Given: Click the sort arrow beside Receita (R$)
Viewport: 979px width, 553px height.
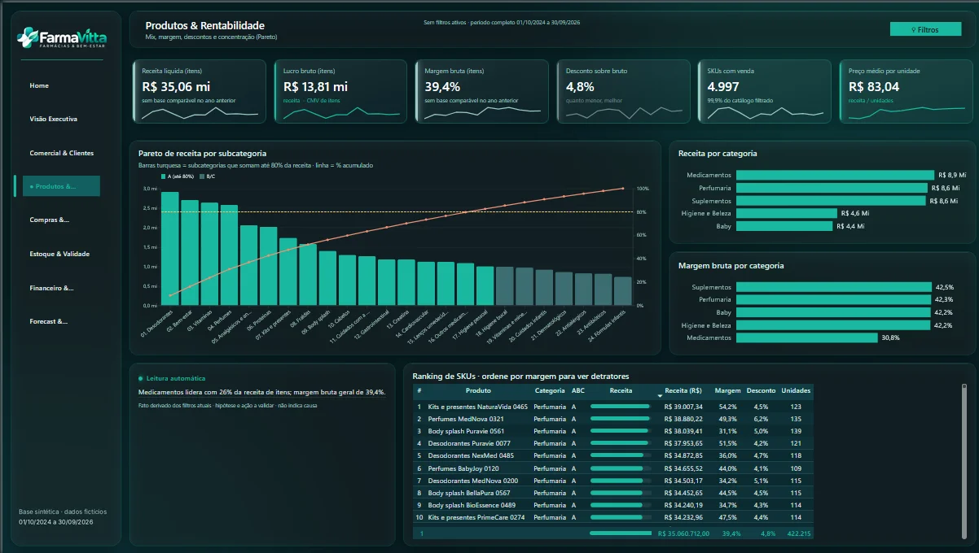Looking at the screenshot, I should point(660,396).
